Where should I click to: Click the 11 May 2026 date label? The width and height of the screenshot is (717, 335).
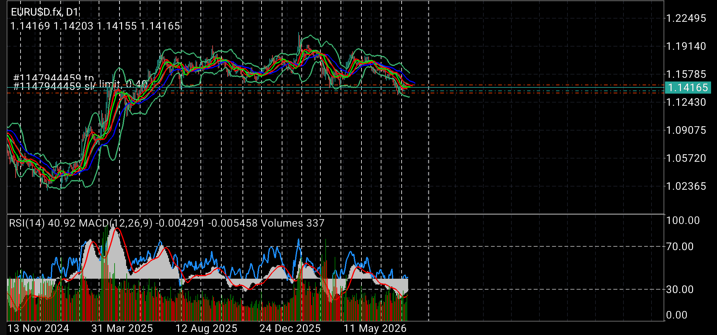375,328
